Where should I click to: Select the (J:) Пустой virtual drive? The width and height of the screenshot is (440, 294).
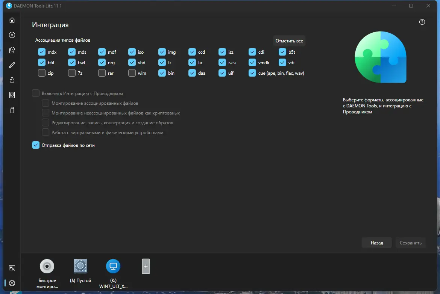80,266
